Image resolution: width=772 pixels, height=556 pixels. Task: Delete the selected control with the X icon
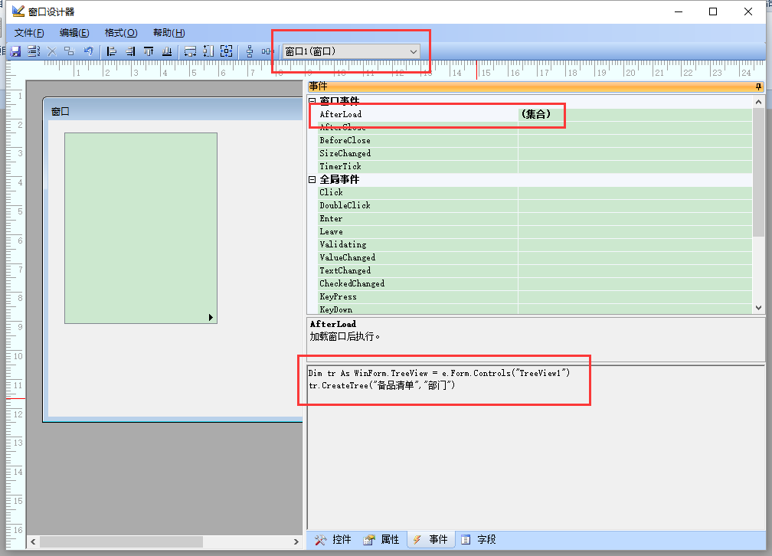[52, 51]
